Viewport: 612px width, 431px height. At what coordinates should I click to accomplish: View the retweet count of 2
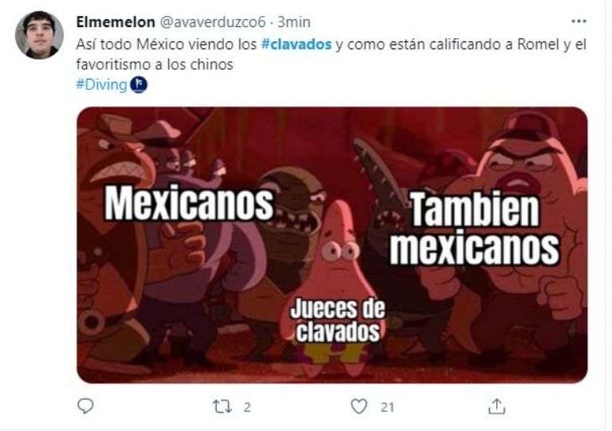(x=247, y=407)
